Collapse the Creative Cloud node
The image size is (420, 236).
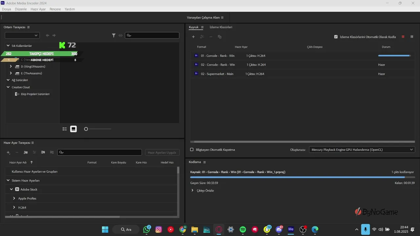coord(8,87)
